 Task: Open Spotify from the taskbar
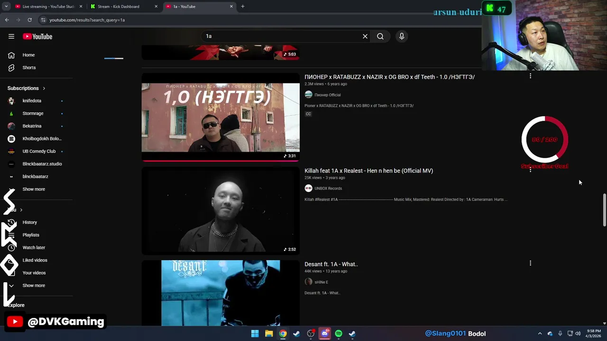tap(339, 334)
